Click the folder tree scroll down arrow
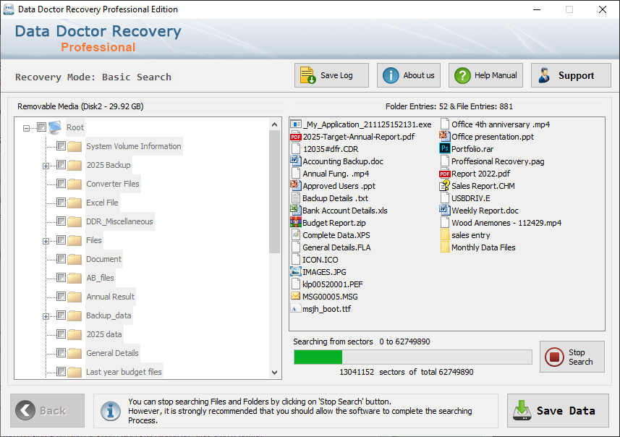 pos(274,372)
